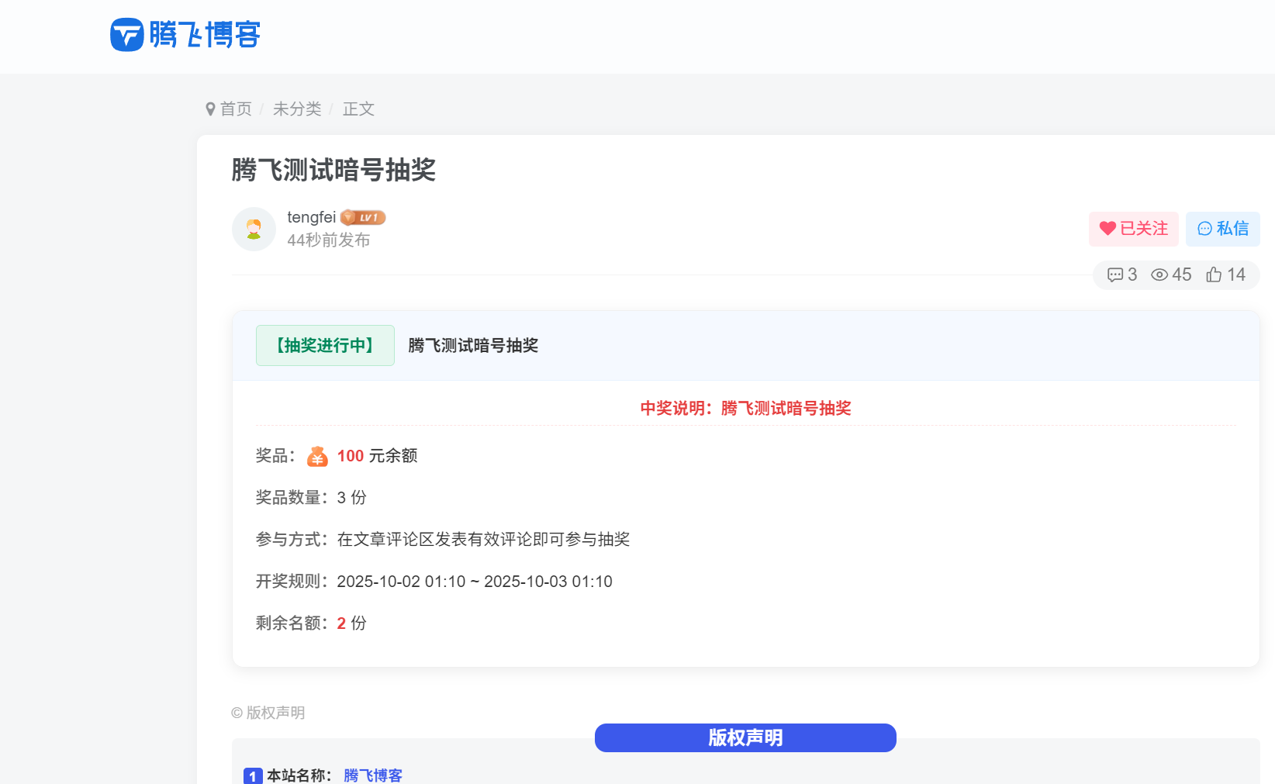Image resolution: width=1275 pixels, height=784 pixels.
Task: Open the 私信 message button
Action: point(1223,229)
